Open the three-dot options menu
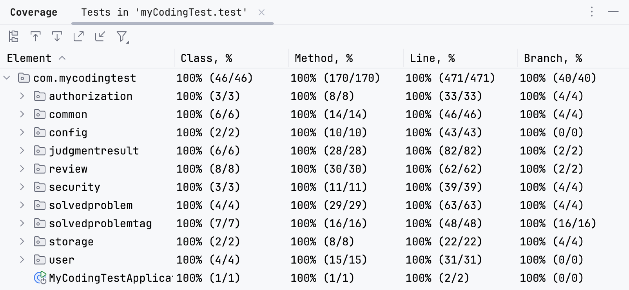 (592, 12)
